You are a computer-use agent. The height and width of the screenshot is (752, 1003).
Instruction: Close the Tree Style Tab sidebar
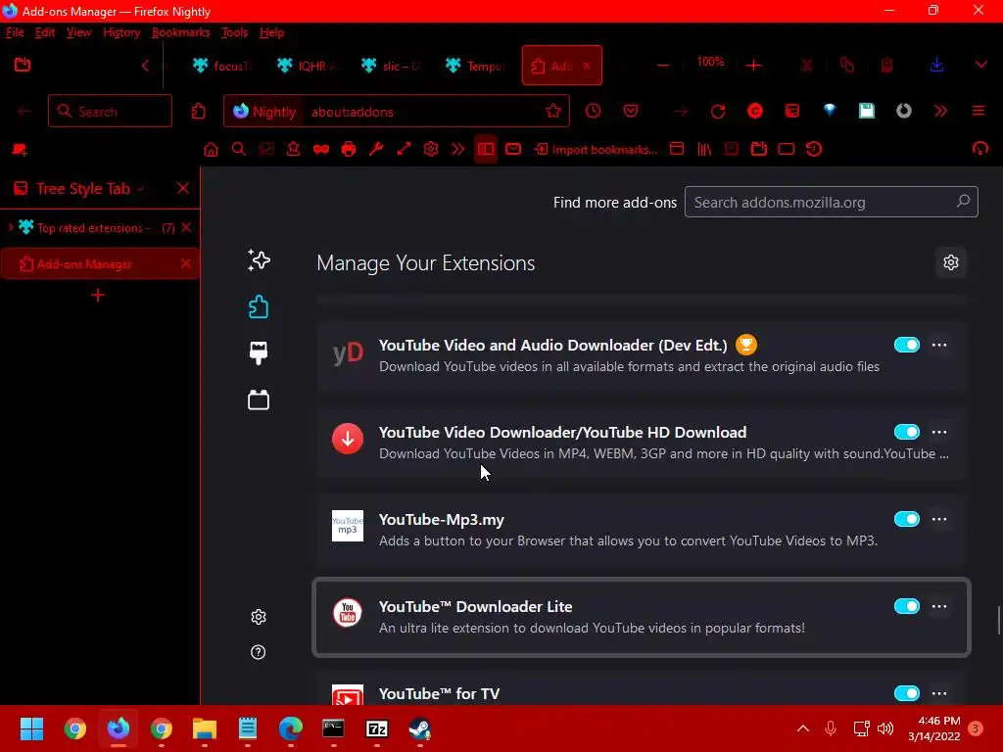183,188
